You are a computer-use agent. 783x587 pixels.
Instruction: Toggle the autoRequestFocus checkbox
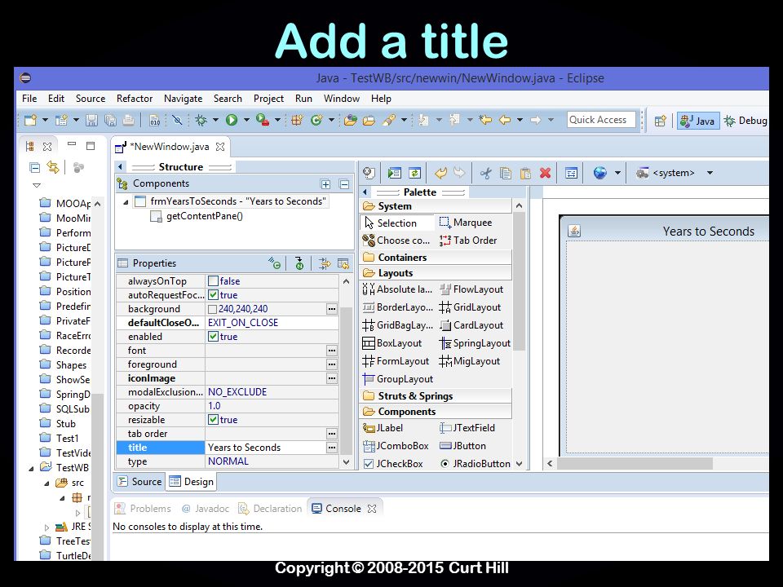213,295
